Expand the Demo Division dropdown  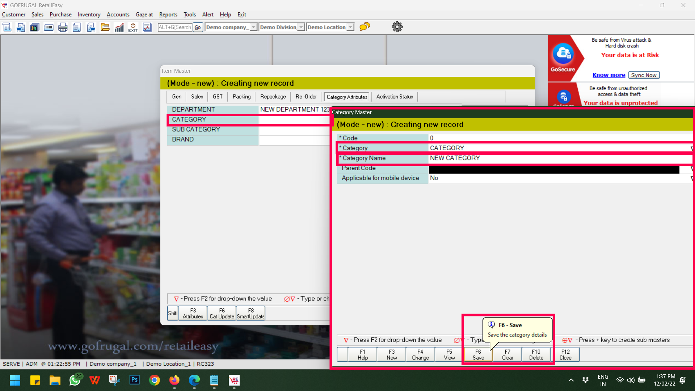(301, 27)
